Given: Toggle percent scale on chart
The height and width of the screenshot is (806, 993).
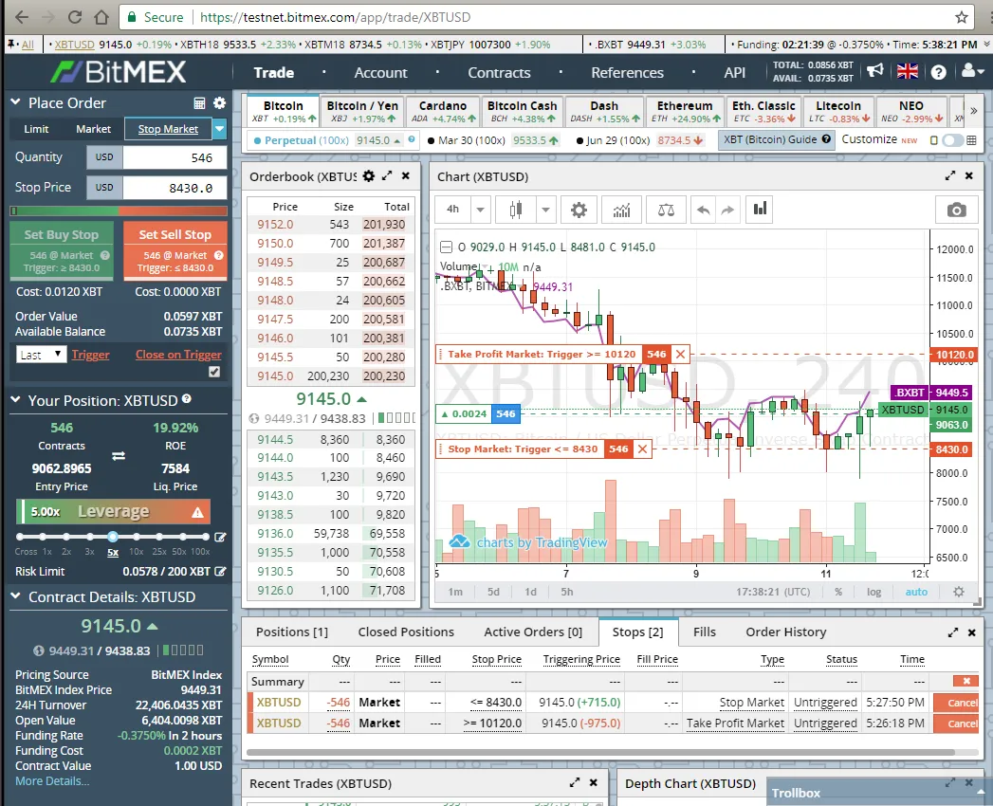Looking at the screenshot, I should click(838, 592).
